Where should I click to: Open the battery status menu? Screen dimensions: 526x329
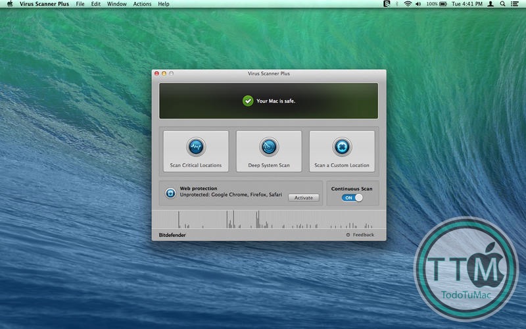(443, 4)
